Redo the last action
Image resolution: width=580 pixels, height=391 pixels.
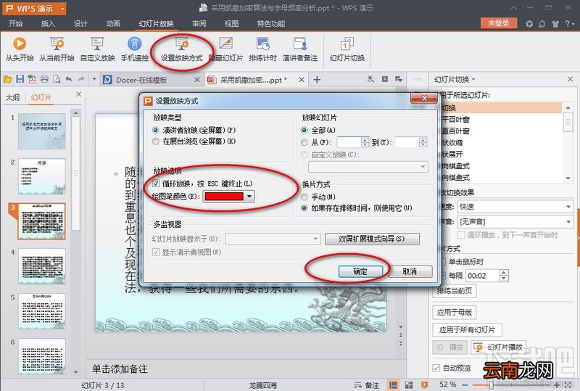click(x=81, y=79)
